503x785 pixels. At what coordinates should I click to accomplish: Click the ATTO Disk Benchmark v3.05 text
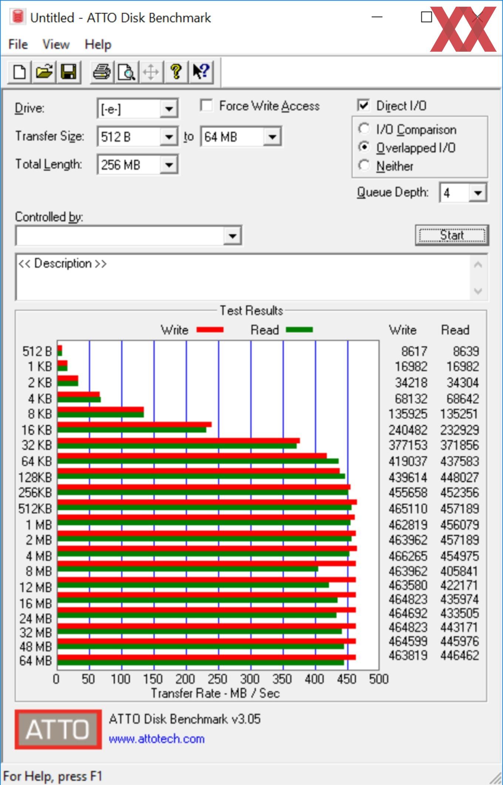pyautogui.click(x=185, y=719)
